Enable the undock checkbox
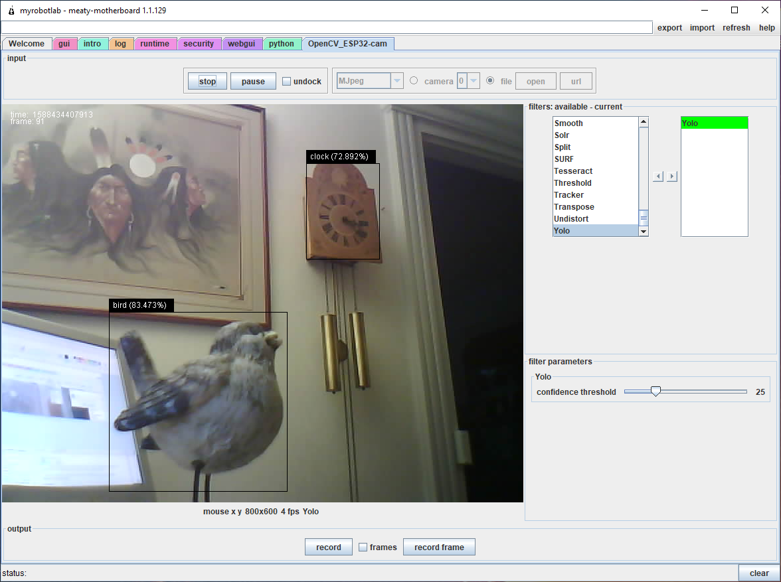781x582 pixels. (x=286, y=81)
